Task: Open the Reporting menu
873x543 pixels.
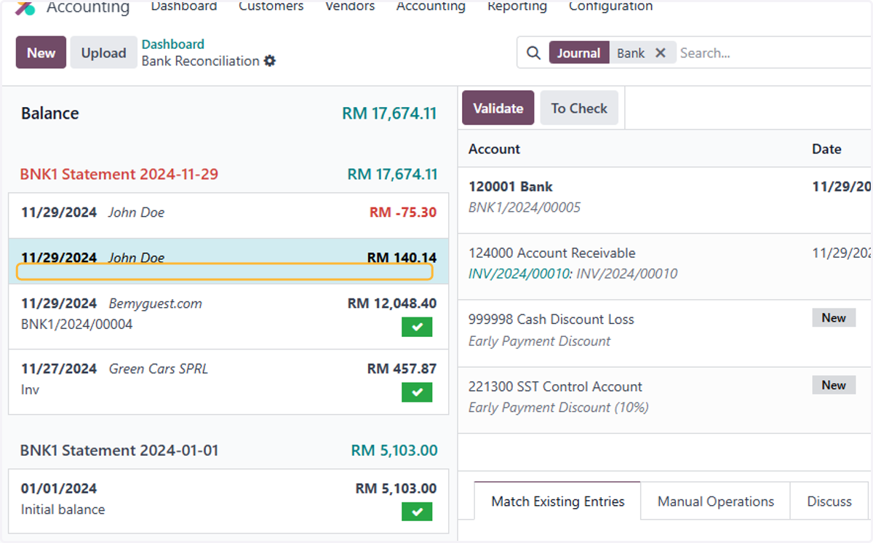Action: pos(517,7)
